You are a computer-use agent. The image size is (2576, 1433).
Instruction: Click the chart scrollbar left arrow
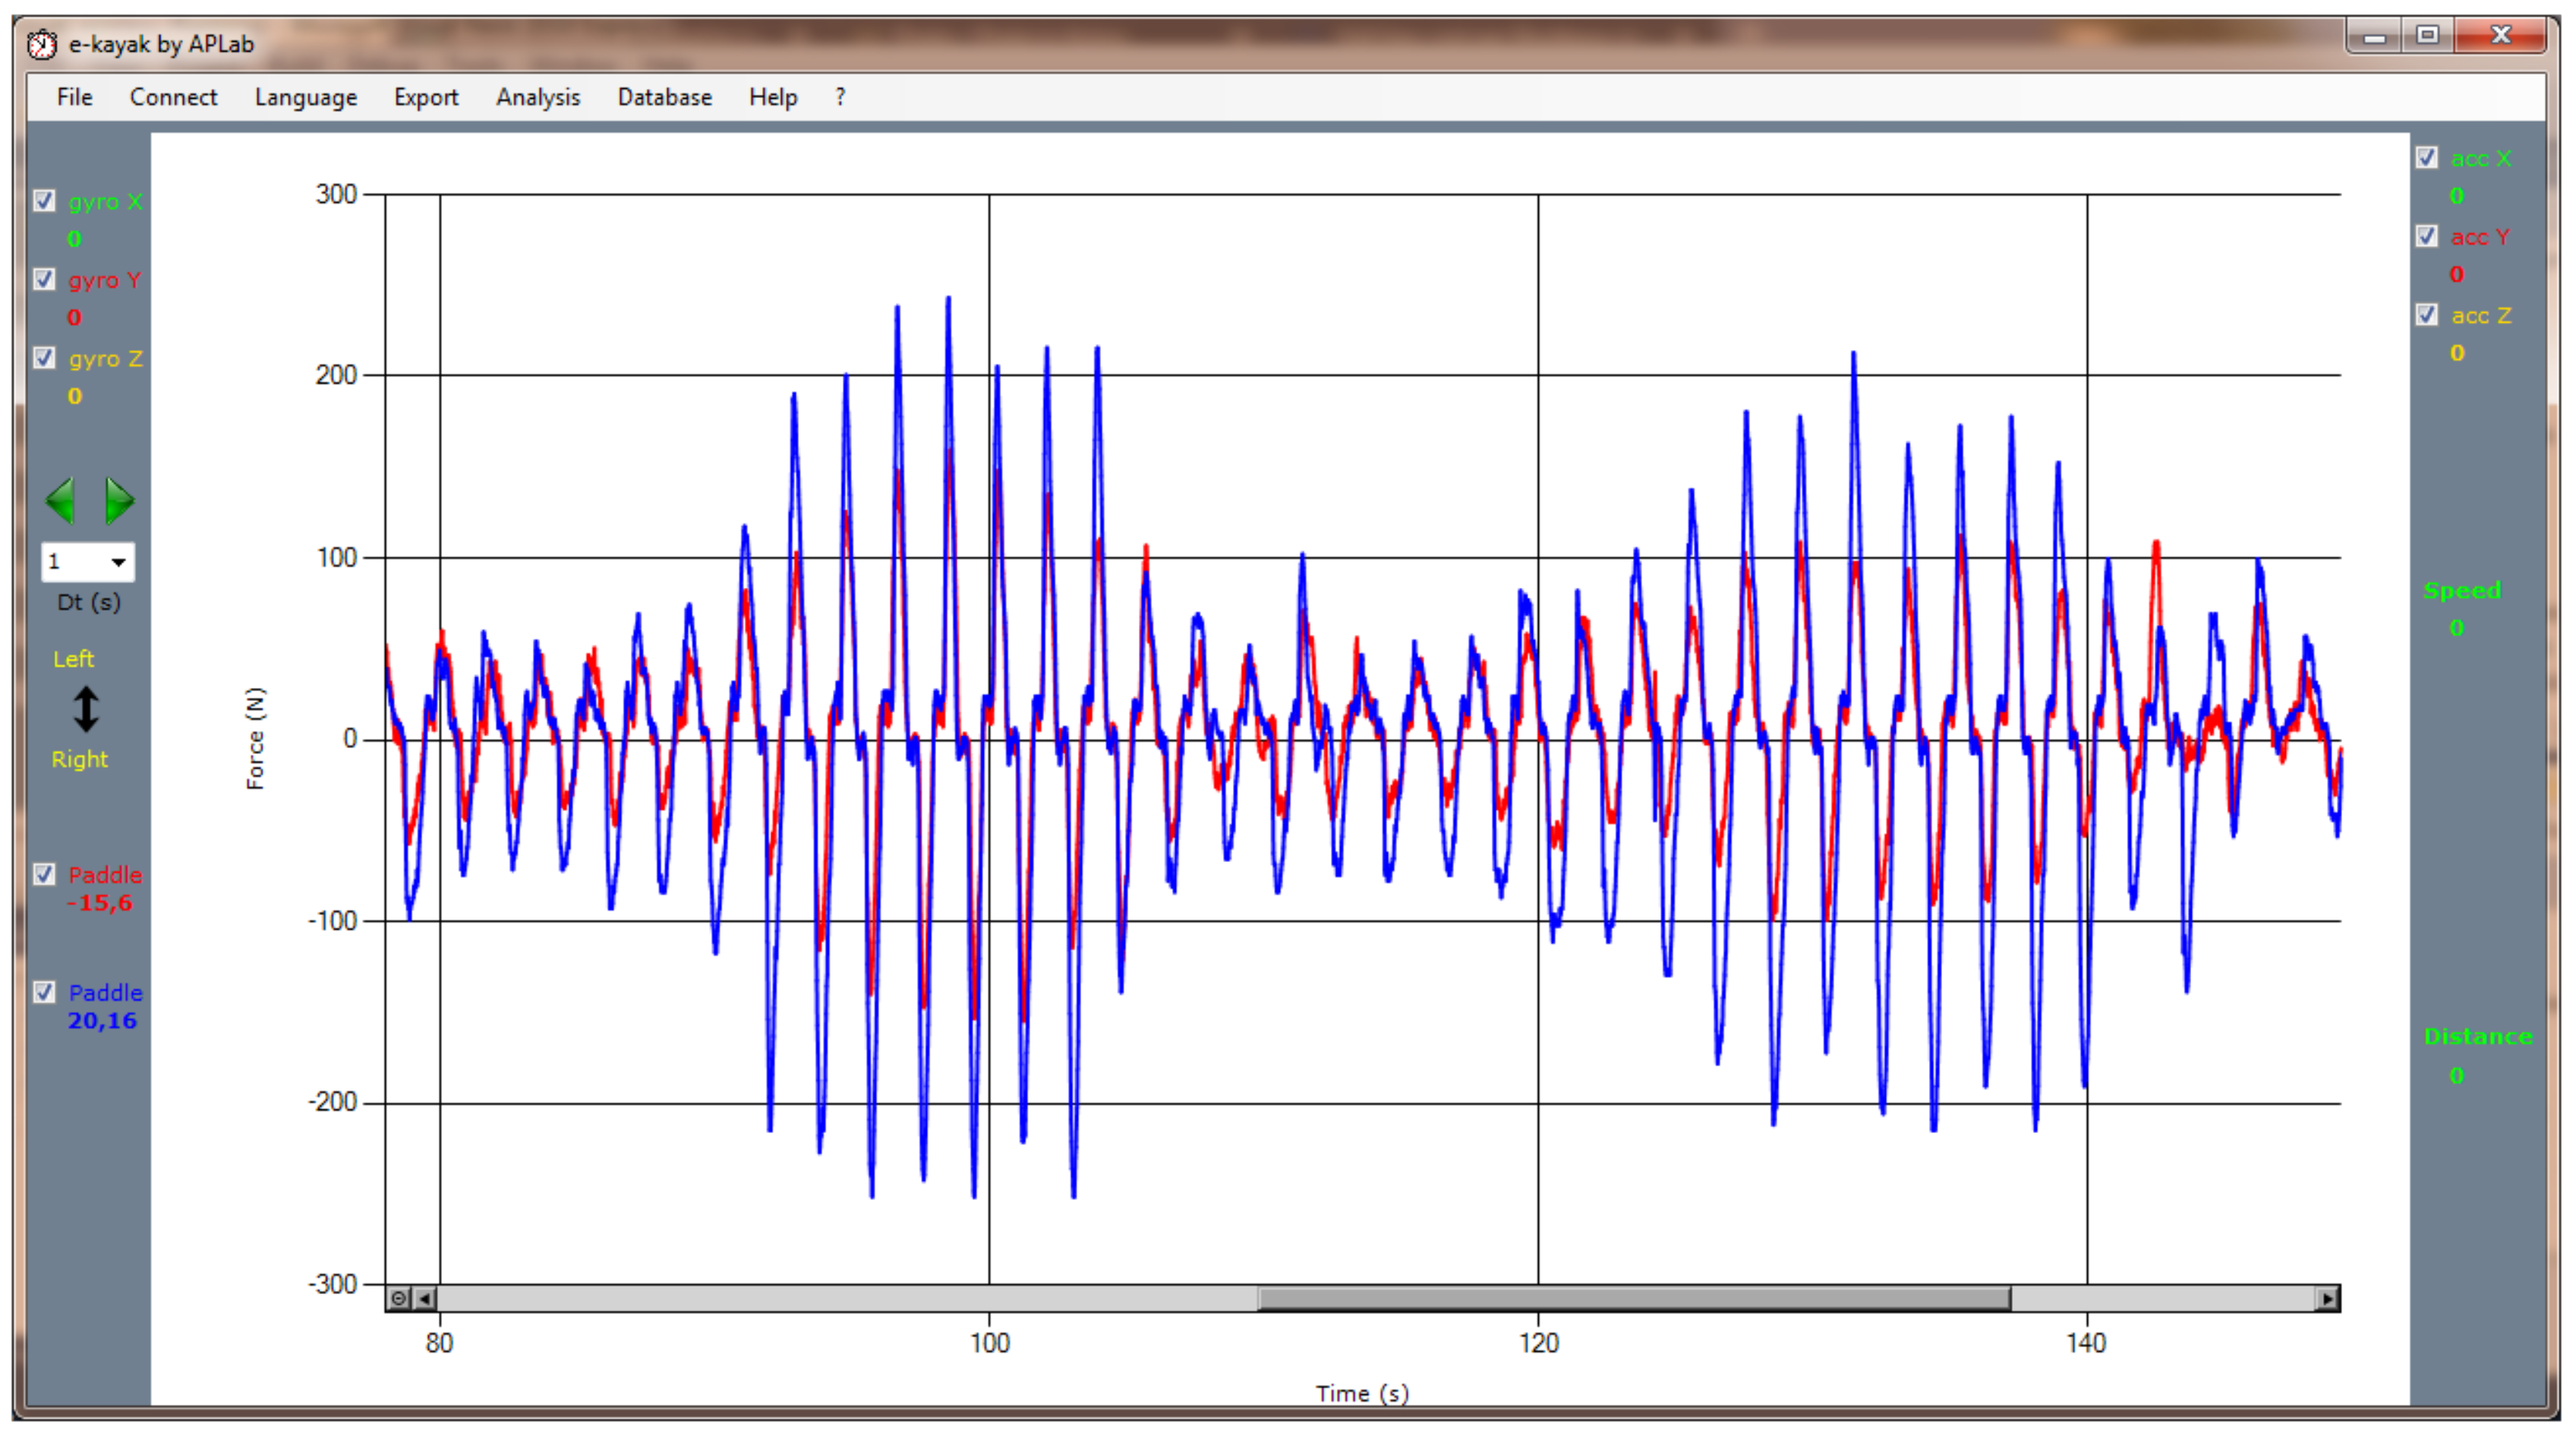pyautogui.click(x=425, y=1298)
